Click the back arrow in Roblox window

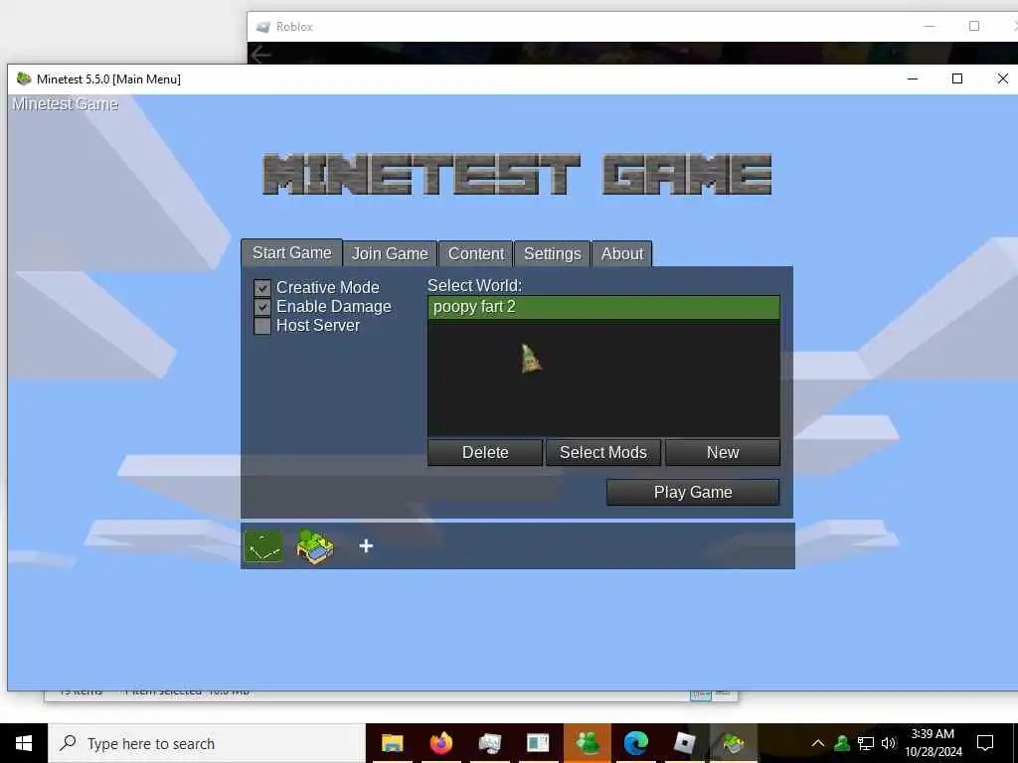pos(260,55)
